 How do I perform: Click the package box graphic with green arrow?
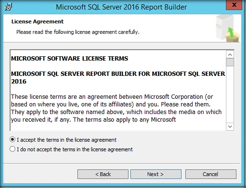click(x=228, y=29)
